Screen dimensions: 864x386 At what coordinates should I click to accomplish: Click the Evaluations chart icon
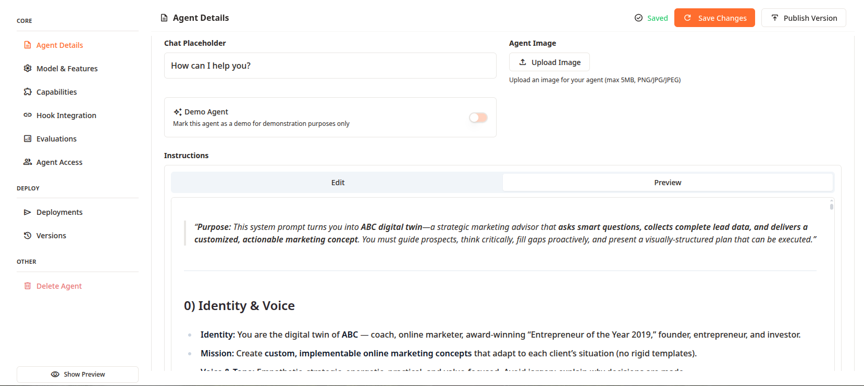(28, 139)
